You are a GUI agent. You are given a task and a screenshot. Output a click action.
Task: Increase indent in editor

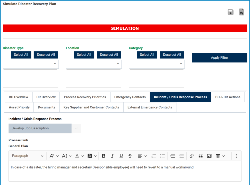pos(173,156)
